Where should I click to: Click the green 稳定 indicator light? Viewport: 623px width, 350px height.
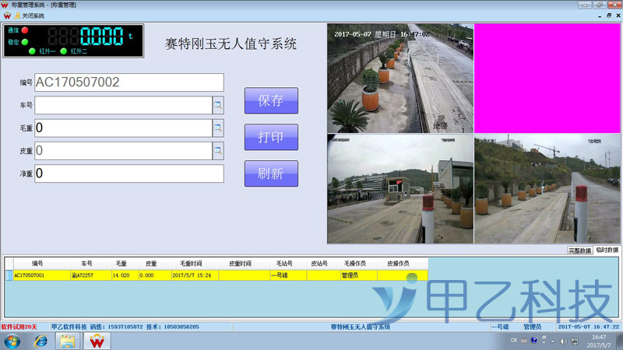[x=25, y=41]
